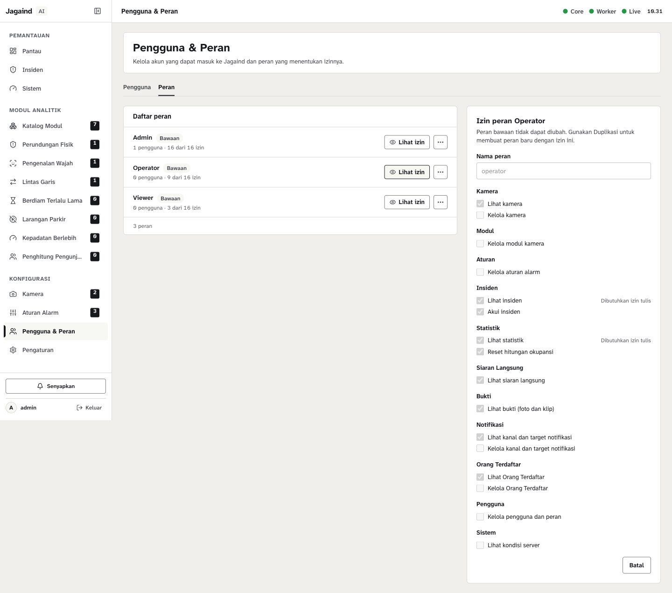Click the Pengaturan gear icon

pos(13,350)
